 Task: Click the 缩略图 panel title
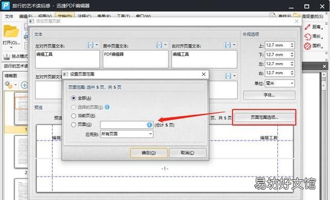coord(11,76)
